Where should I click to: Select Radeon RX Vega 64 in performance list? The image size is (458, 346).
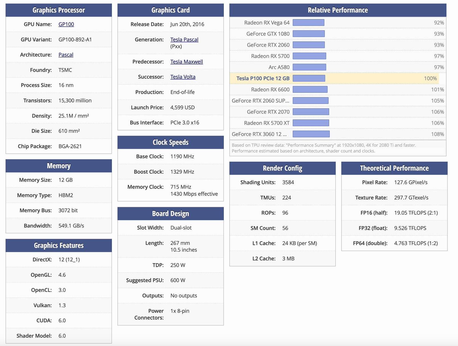click(x=267, y=23)
